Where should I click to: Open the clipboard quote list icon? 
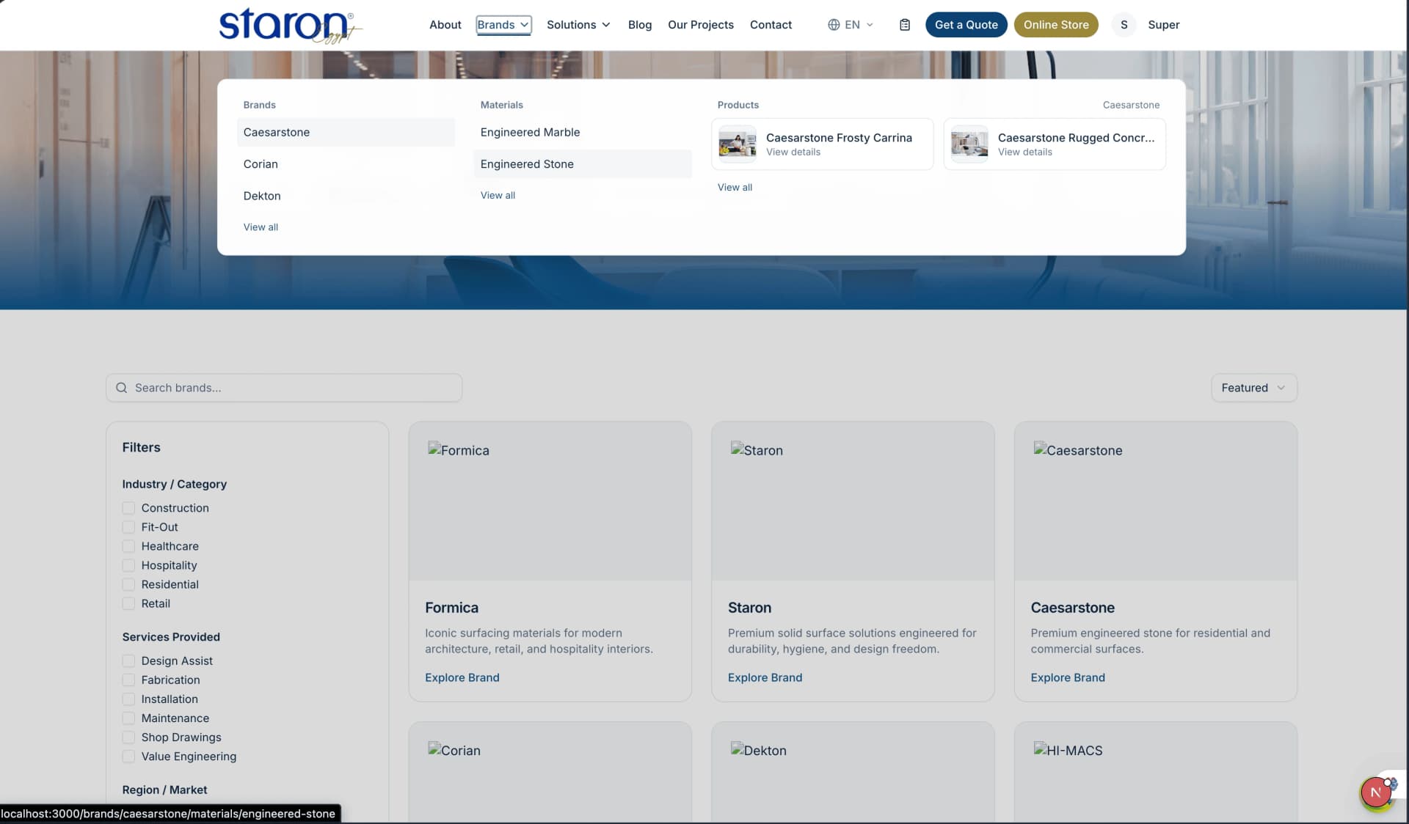[905, 25]
